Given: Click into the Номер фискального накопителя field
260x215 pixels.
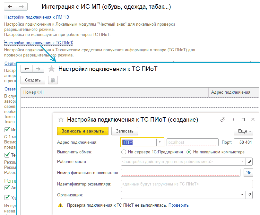Looking at the screenshot, I should click(180, 173).
